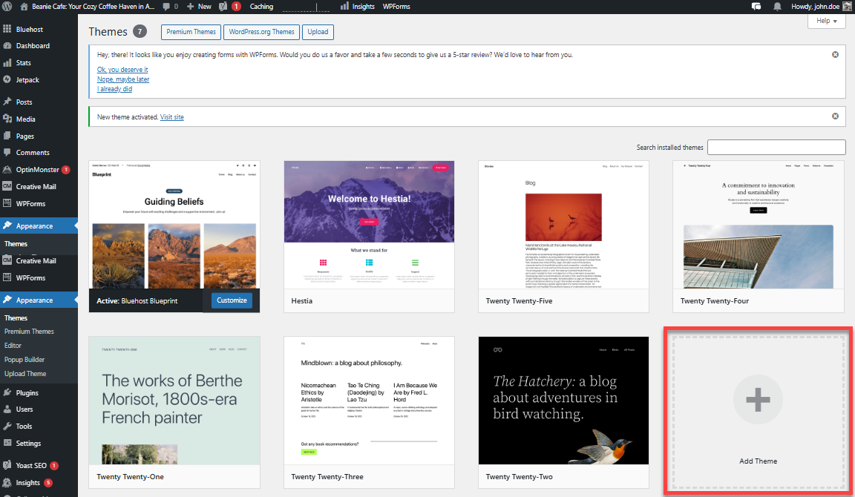Select the Jetpack menu icon in sidebar
The width and height of the screenshot is (855, 497).
9,79
